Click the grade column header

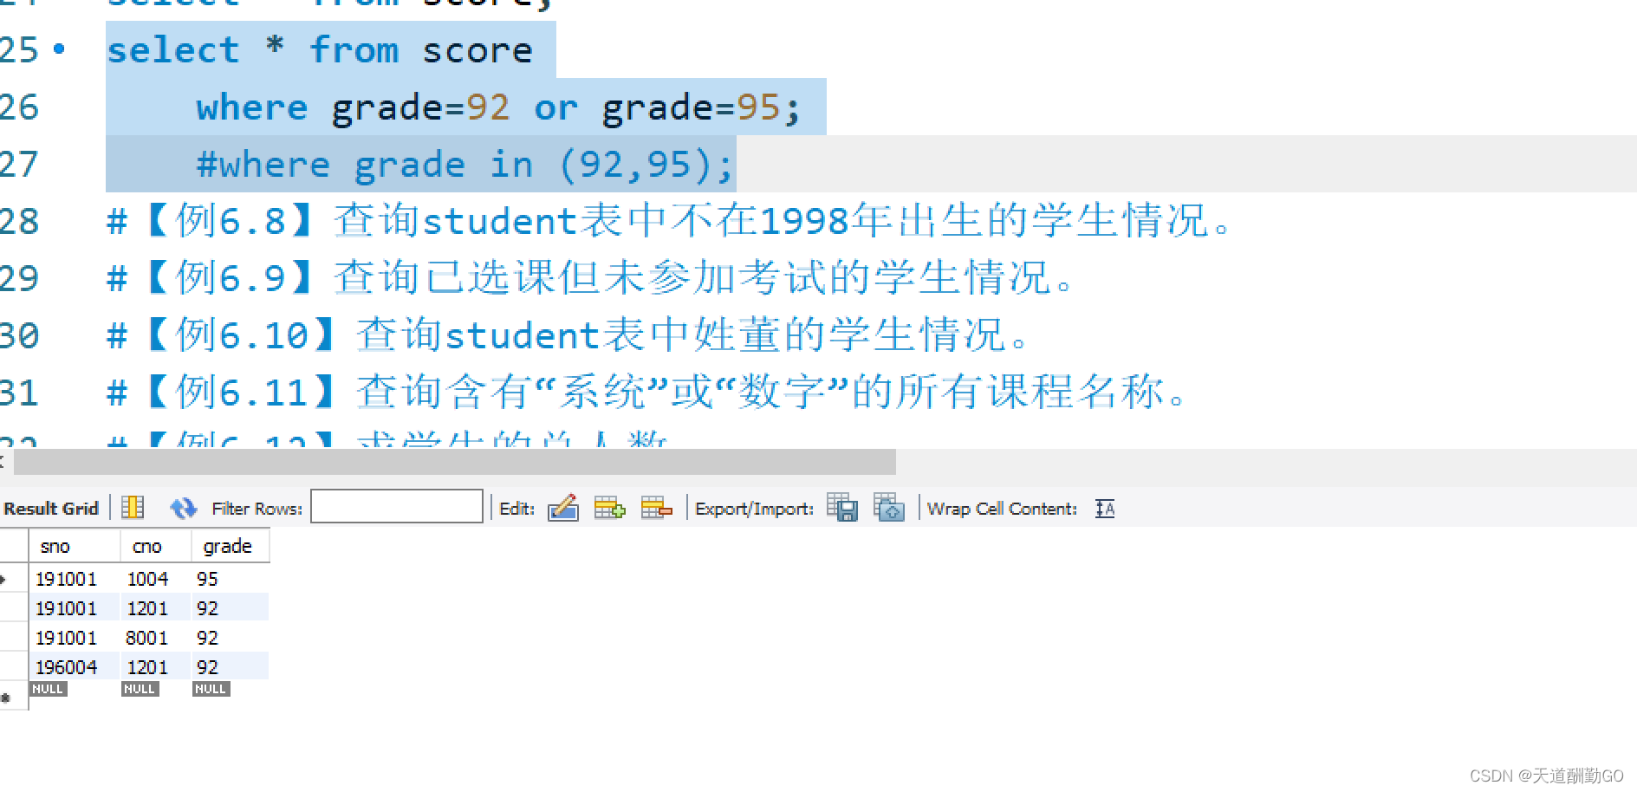[231, 547]
